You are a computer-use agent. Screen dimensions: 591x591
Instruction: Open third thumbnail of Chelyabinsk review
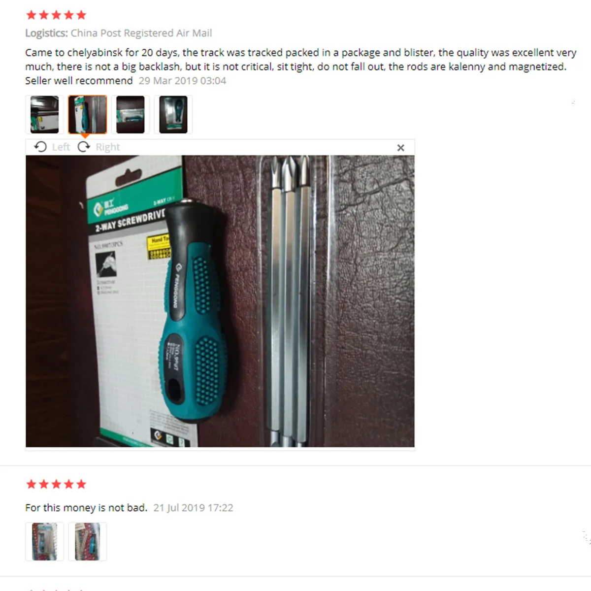click(131, 115)
